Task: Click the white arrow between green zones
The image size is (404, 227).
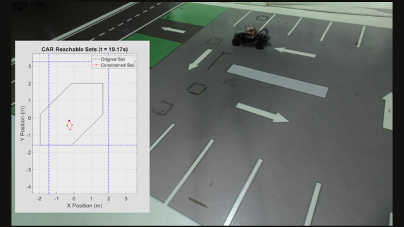Action: click(173, 30)
